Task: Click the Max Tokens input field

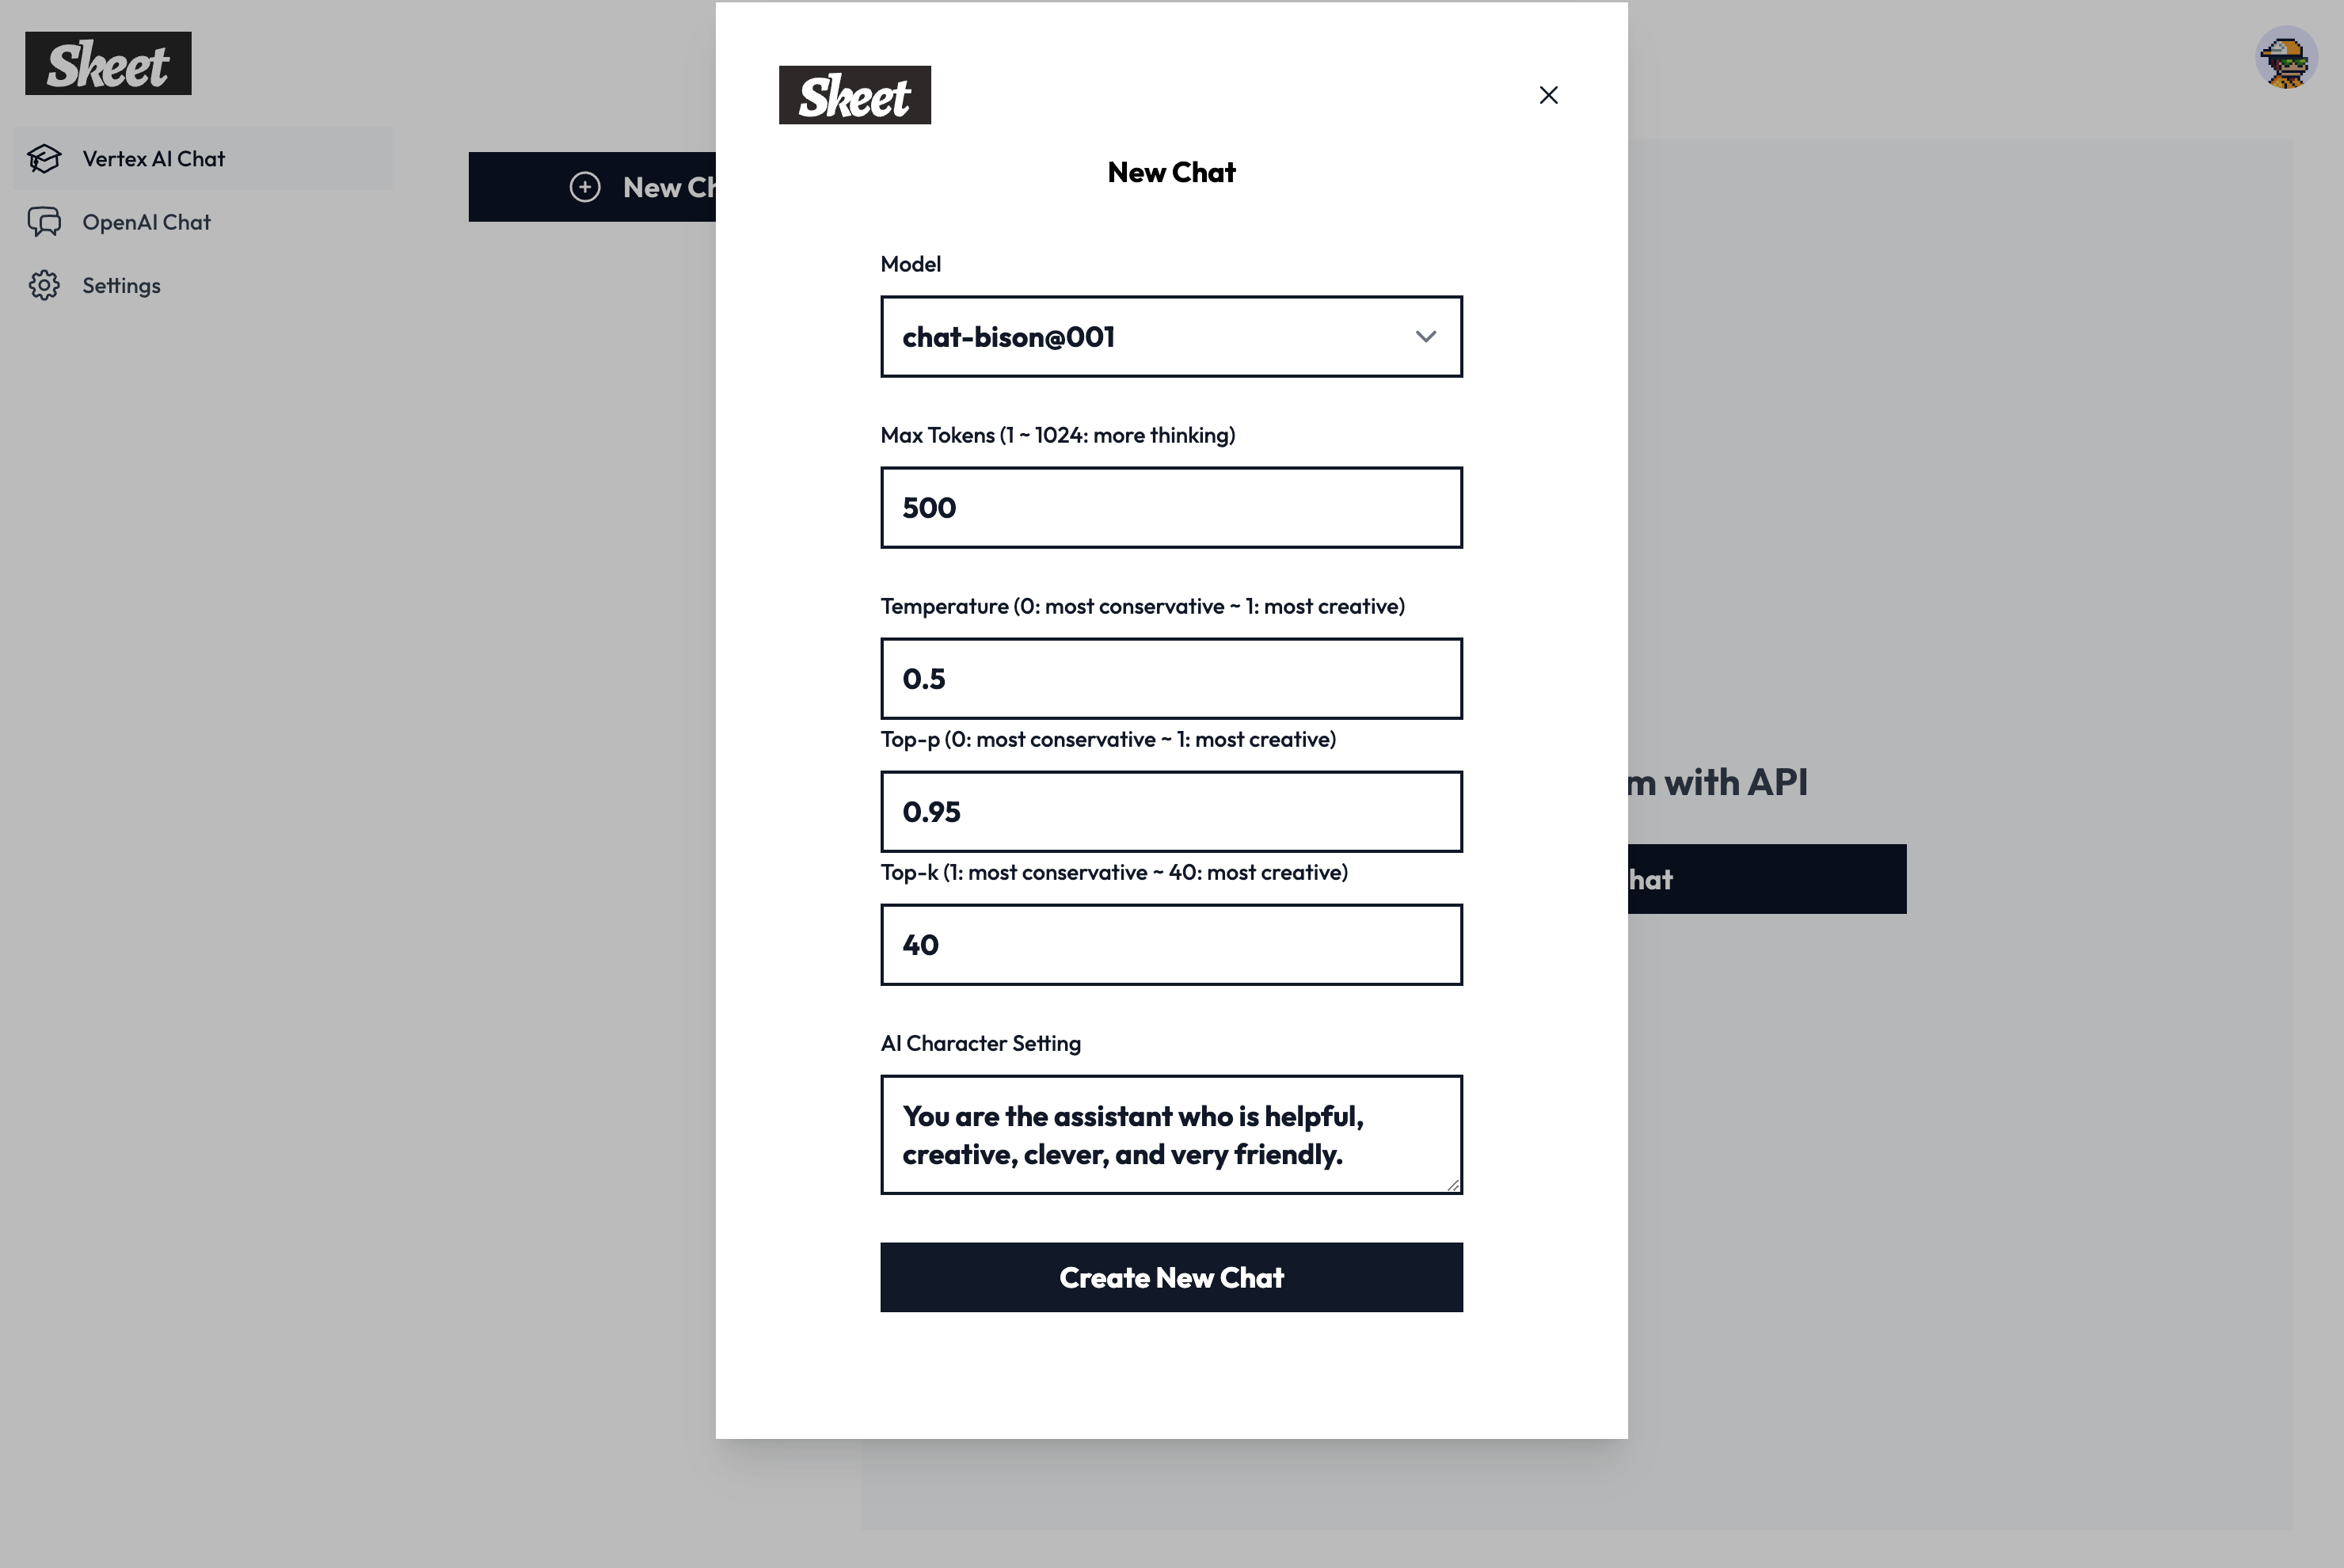Action: click(x=1170, y=508)
